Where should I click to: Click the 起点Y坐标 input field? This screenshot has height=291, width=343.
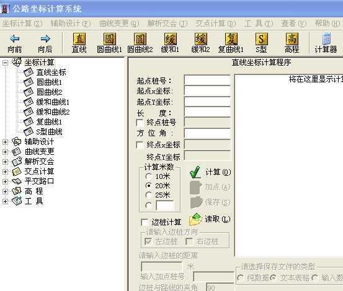click(x=207, y=102)
